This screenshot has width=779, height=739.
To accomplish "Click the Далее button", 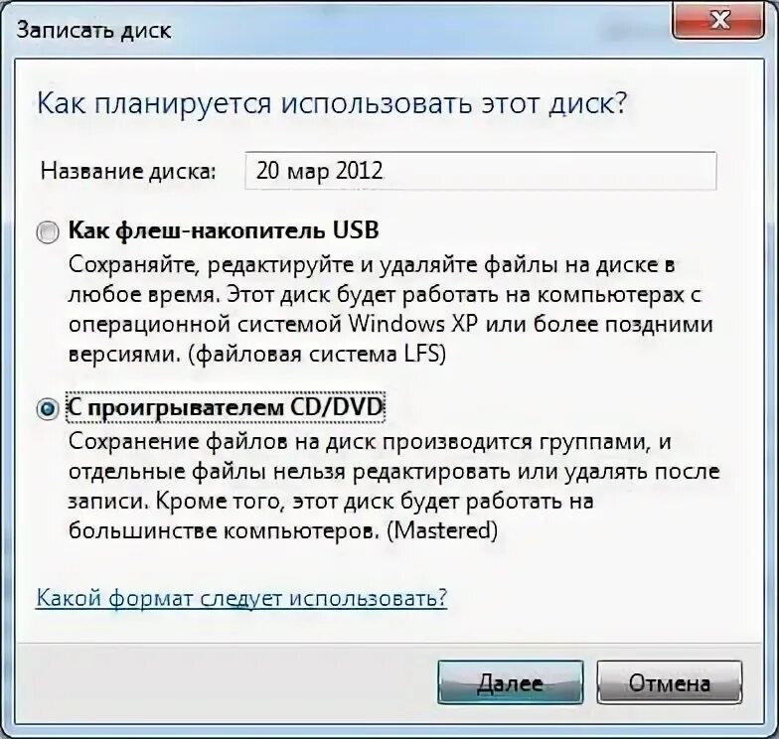I will (x=511, y=681).
